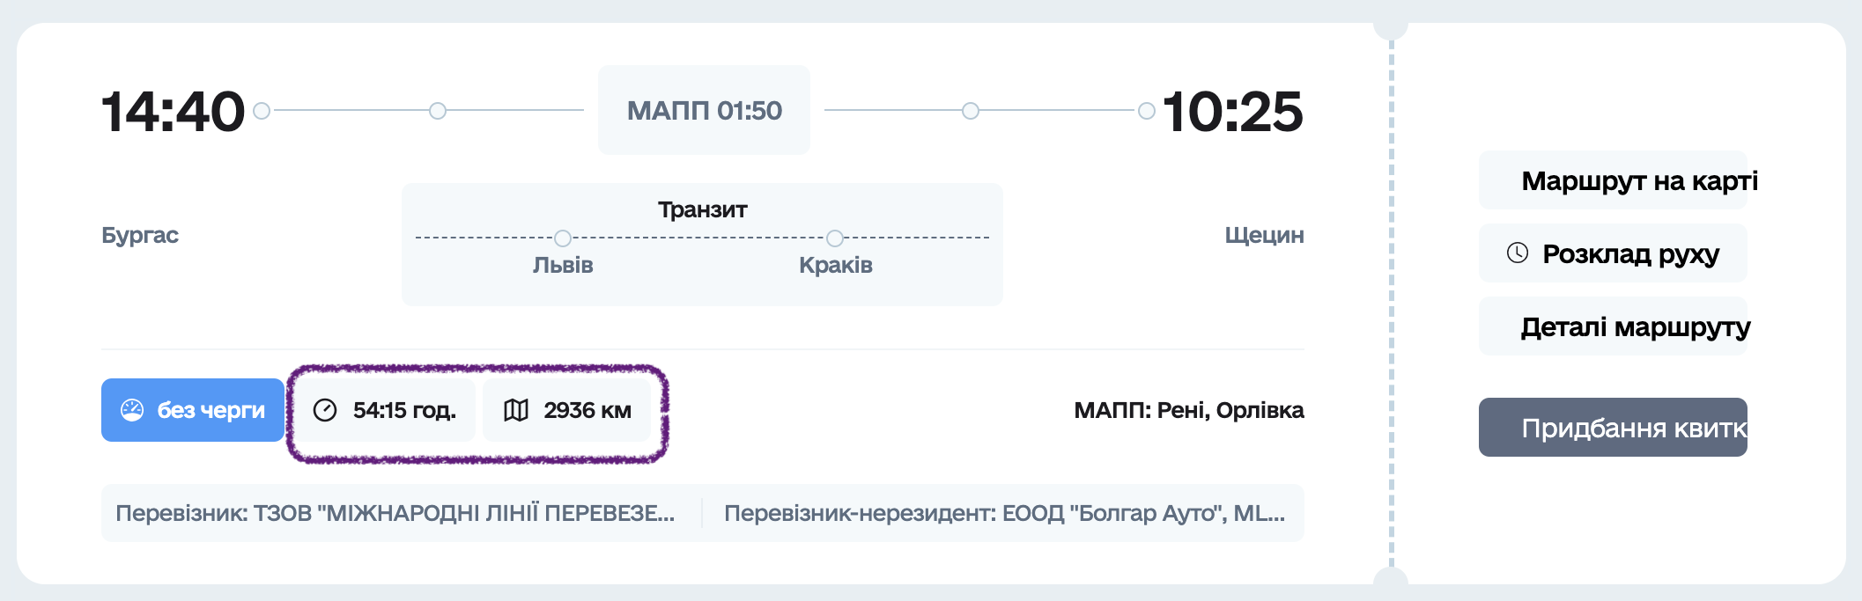
Task: Click the clock icon in Розклад руху
Action: point(1518,253)
